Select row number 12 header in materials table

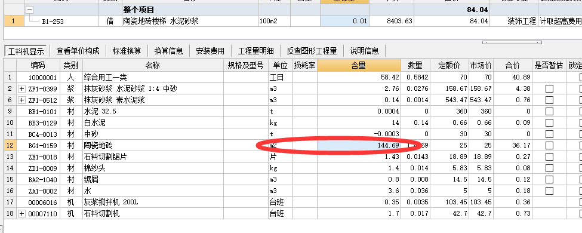[x=10, y=145]
